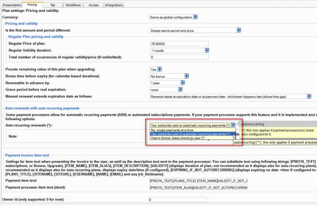Click the Regular Price of plan field
317x208 pixels.
pos(180,43)
